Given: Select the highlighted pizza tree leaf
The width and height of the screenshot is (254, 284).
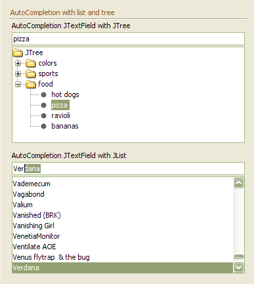Looking at the screenshot, I should coord(60,105).
